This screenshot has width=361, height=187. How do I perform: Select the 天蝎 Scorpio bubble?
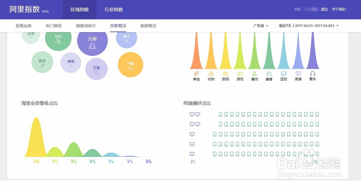click(131, 65)
